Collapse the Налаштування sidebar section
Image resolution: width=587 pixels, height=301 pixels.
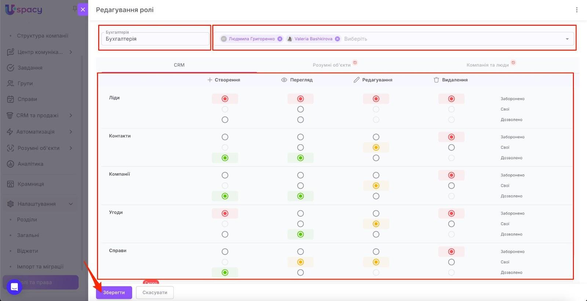point(71,204)
